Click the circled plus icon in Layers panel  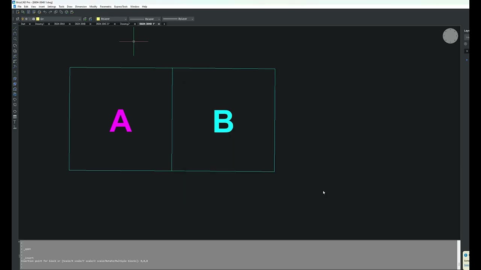466,44
